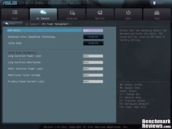Click the Ai Tweaker breadcrumb link
The width and height of the screenshot is (172, 129).
coord(32,24)
